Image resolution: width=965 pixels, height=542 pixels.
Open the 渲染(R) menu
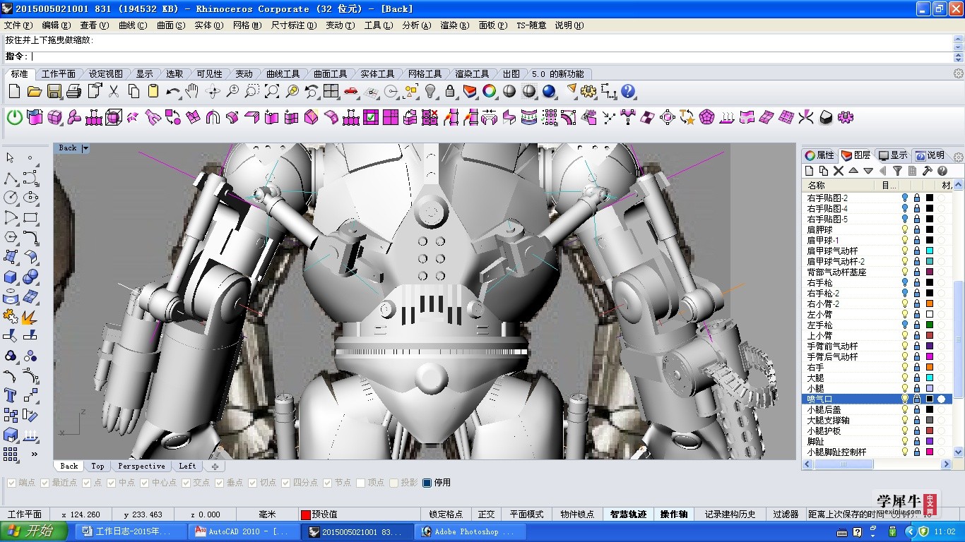[x=454, y=25]
